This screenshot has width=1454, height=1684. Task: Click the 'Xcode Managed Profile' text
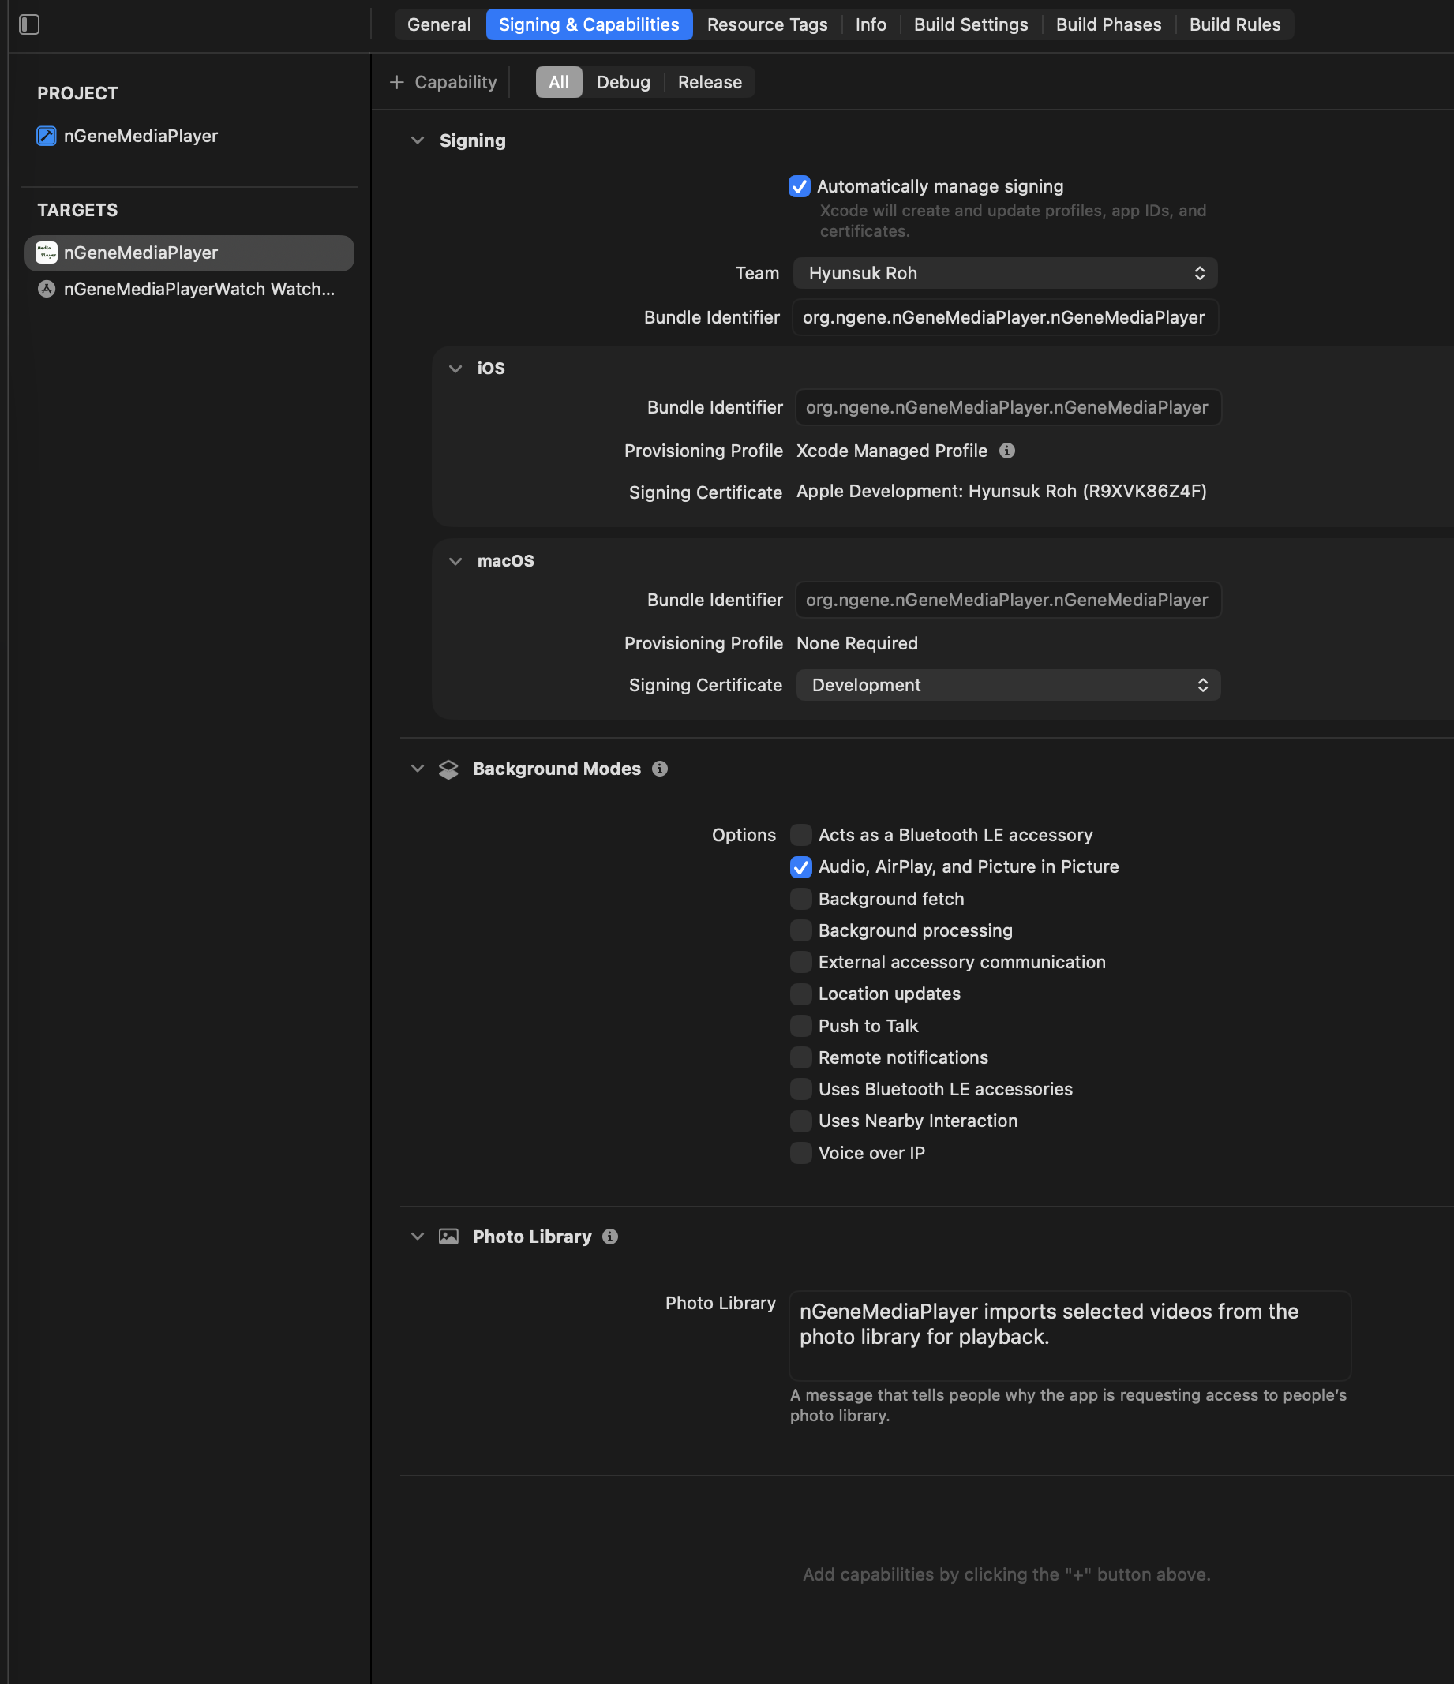pos(892,451)
